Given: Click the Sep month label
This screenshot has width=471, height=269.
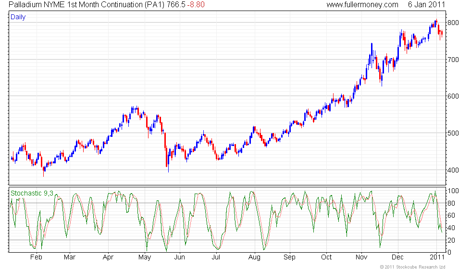Looking at the screenshot, I should click(x=289, y=257).
